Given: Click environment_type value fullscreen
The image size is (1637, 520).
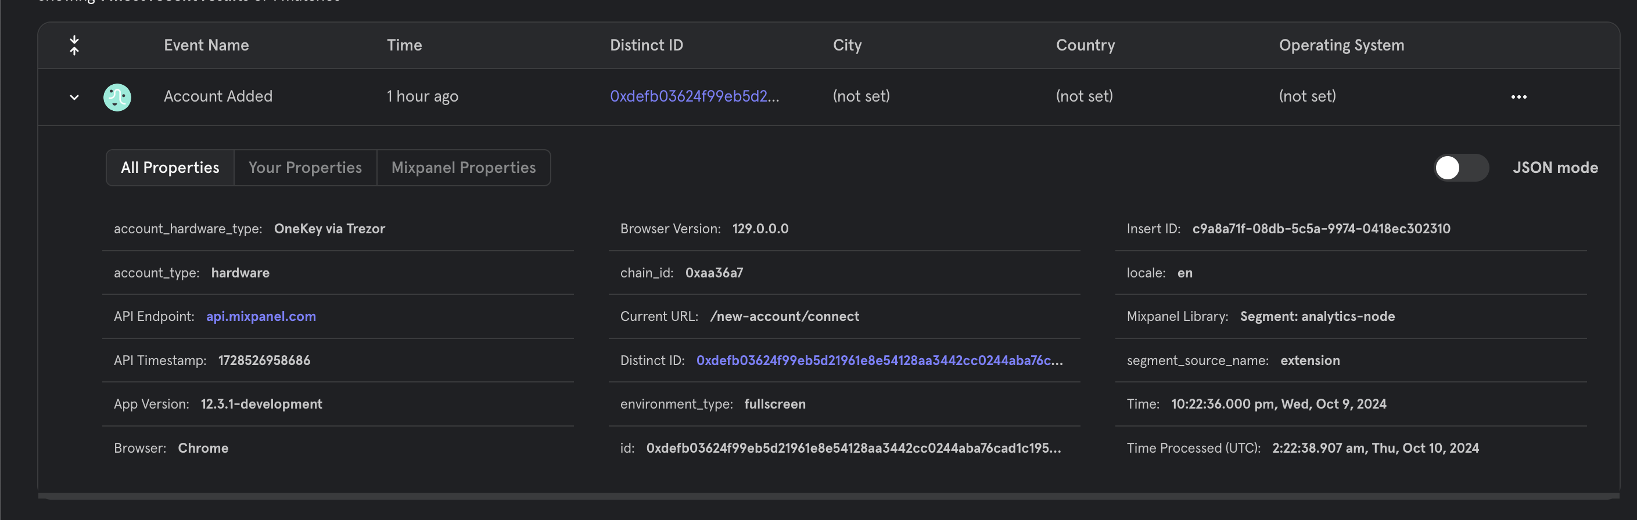Looking at the screenshot, I should coord(775,404).
